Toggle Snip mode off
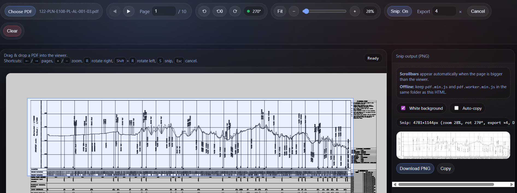This screenshot has width=517, height=193. coord(399,11)
